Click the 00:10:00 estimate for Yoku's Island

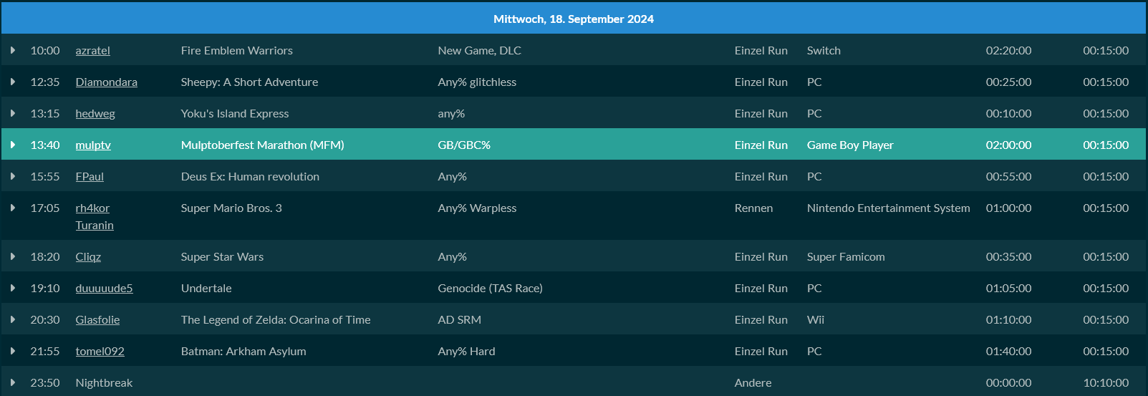click(1009, 114)
